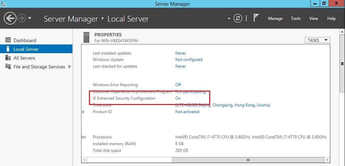Click the Windows Update label

108,60
